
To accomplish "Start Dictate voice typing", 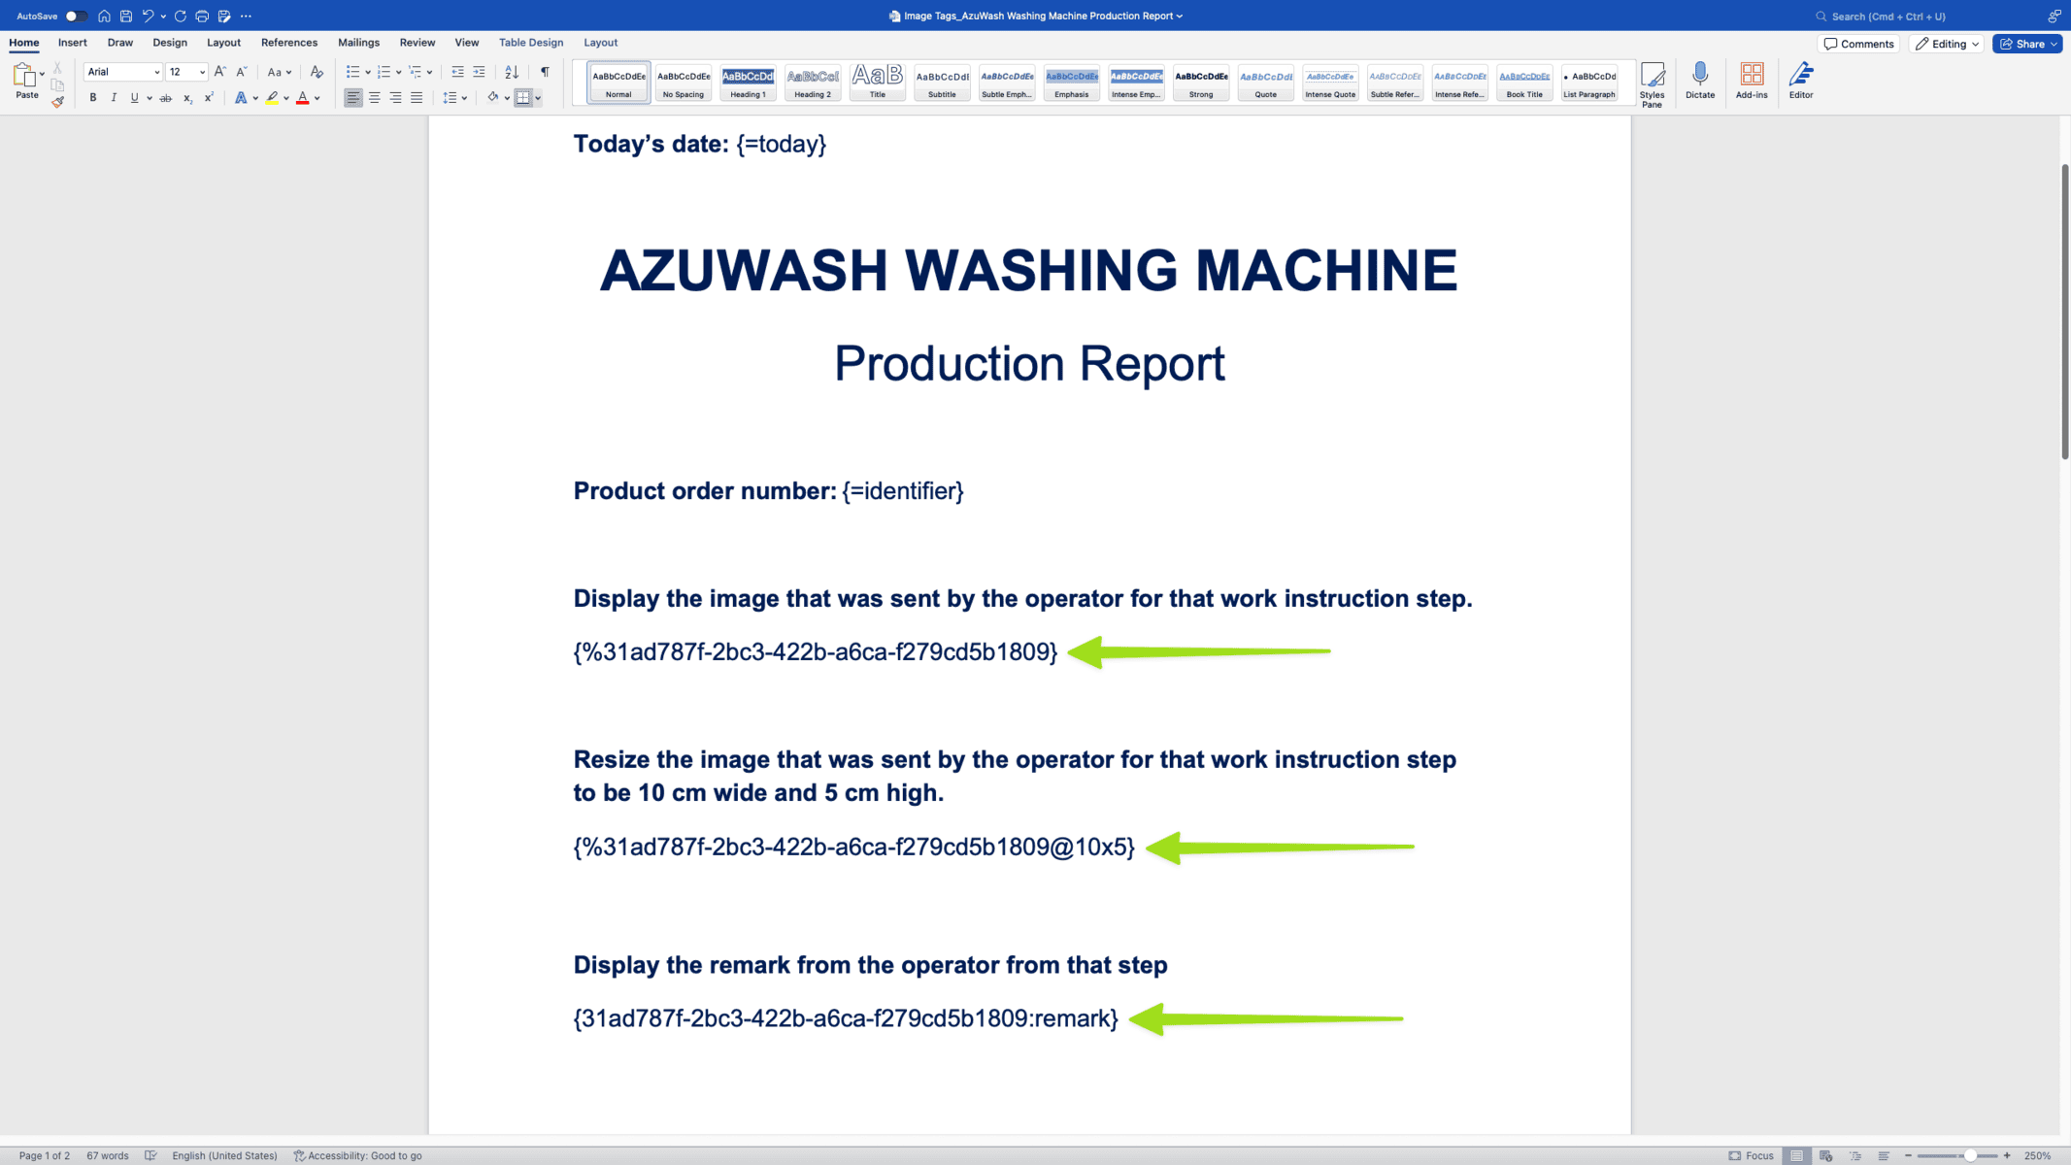I will click(x=1699, y=83).
